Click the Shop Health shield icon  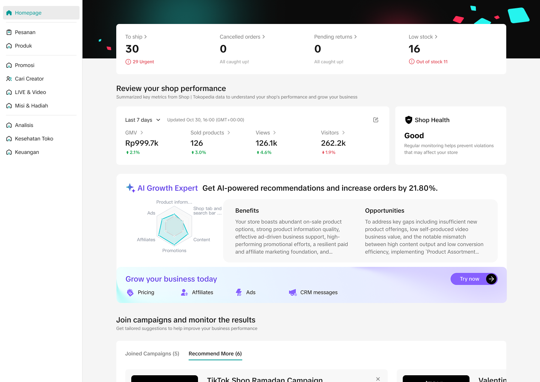(409, 120)
